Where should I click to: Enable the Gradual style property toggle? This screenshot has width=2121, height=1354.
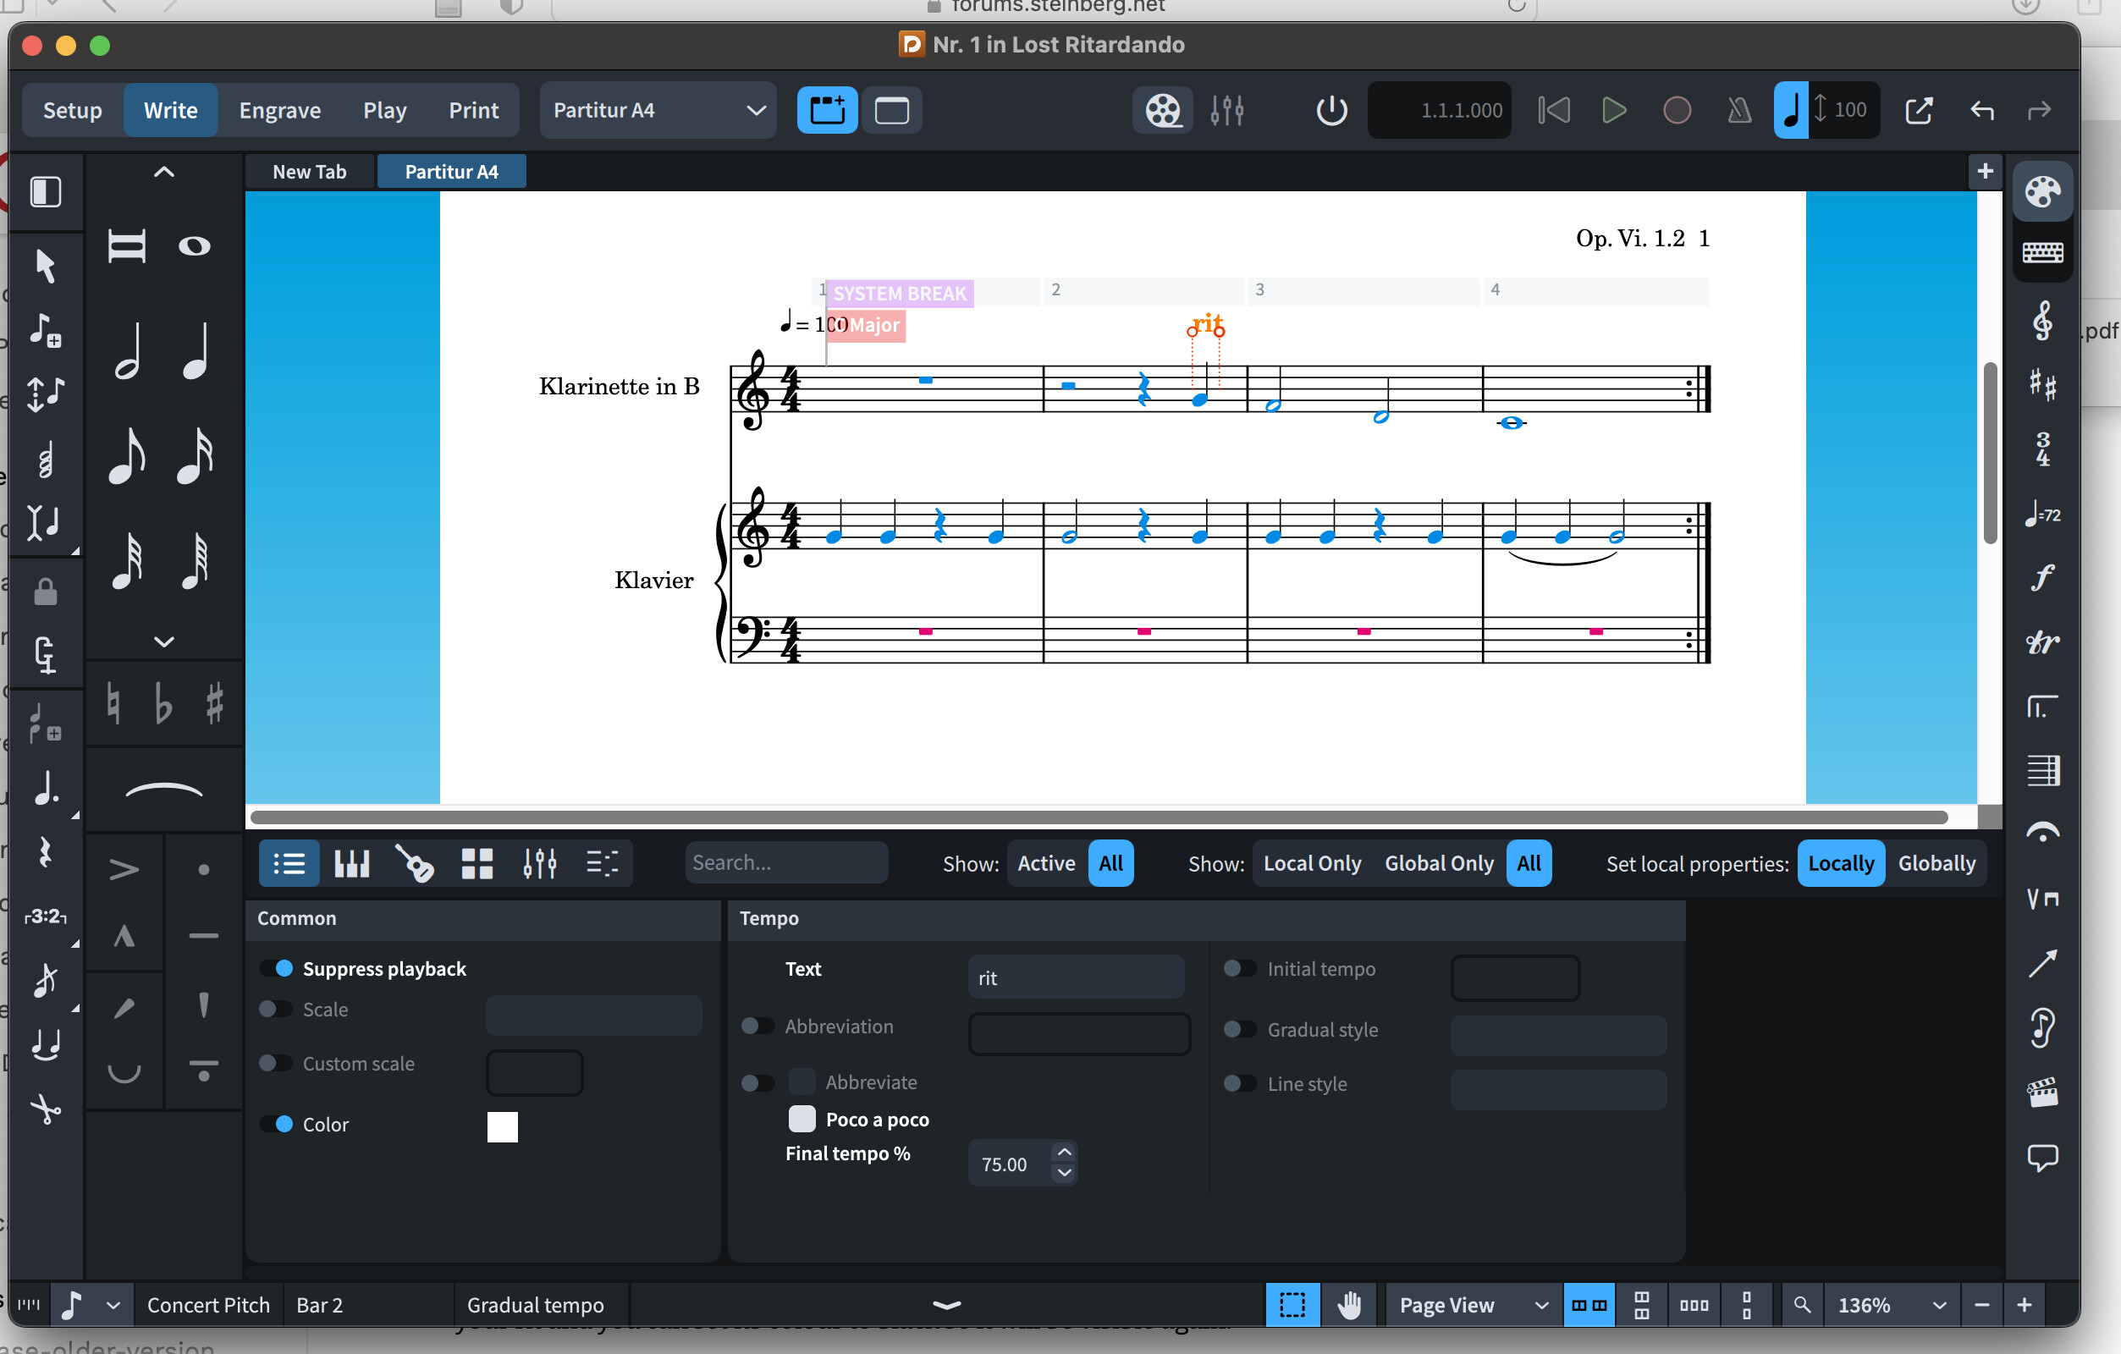click(x=1239, y=1029)
